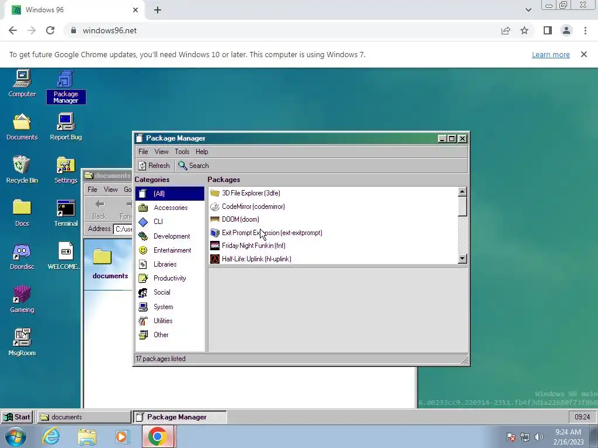598x448 pixels.
Task: Click package list scroll up arrow
Action: tap(463, 191)
